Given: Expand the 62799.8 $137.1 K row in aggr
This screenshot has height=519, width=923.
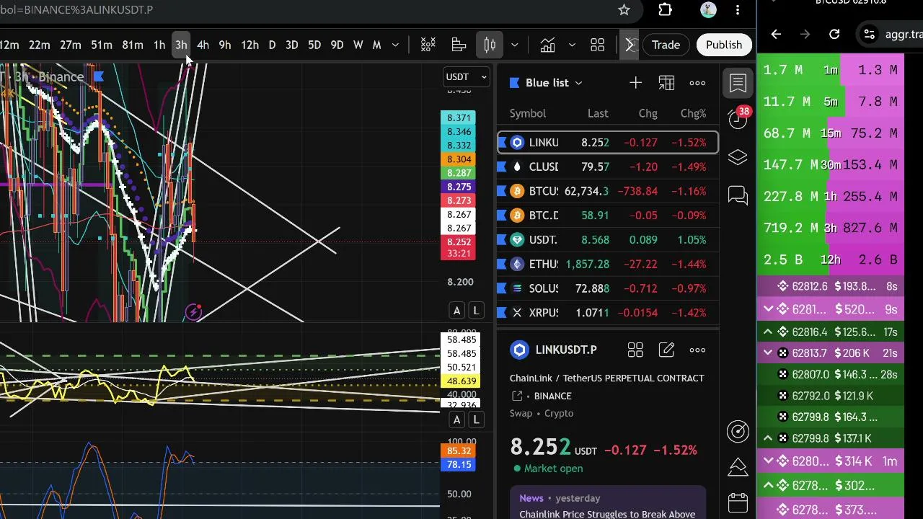Looking at the screenshot, I should pyautogui.click(x=768, y=438).
